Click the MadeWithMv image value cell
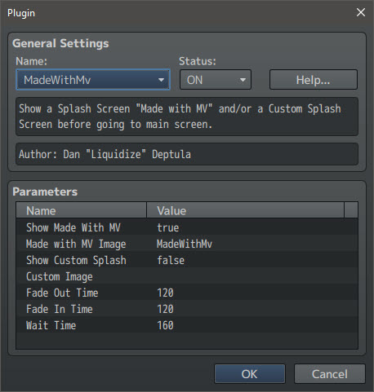Image resolution: width=374 pixels, height=392 pixels. click(x=185, y=244)
